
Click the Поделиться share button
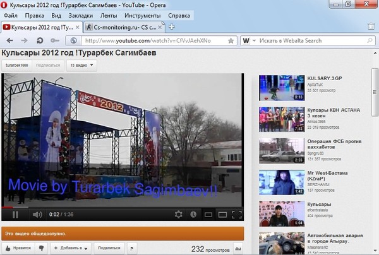coord(109,249)
